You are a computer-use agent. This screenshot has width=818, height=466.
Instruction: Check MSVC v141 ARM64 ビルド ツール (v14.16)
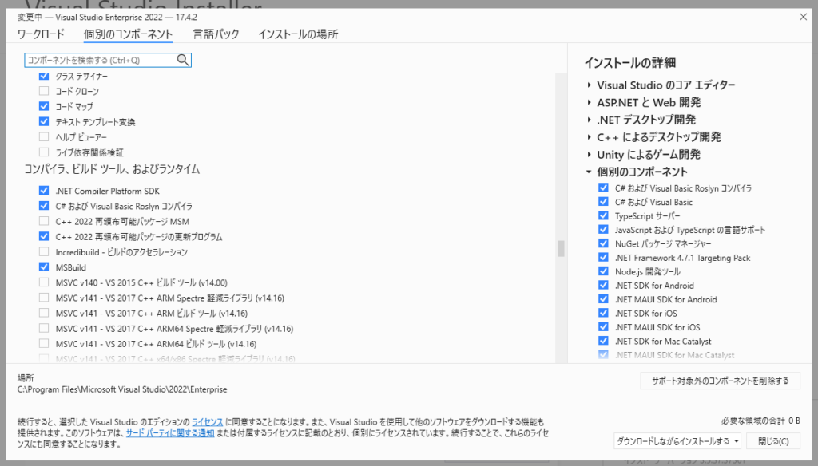coord(44,344)
